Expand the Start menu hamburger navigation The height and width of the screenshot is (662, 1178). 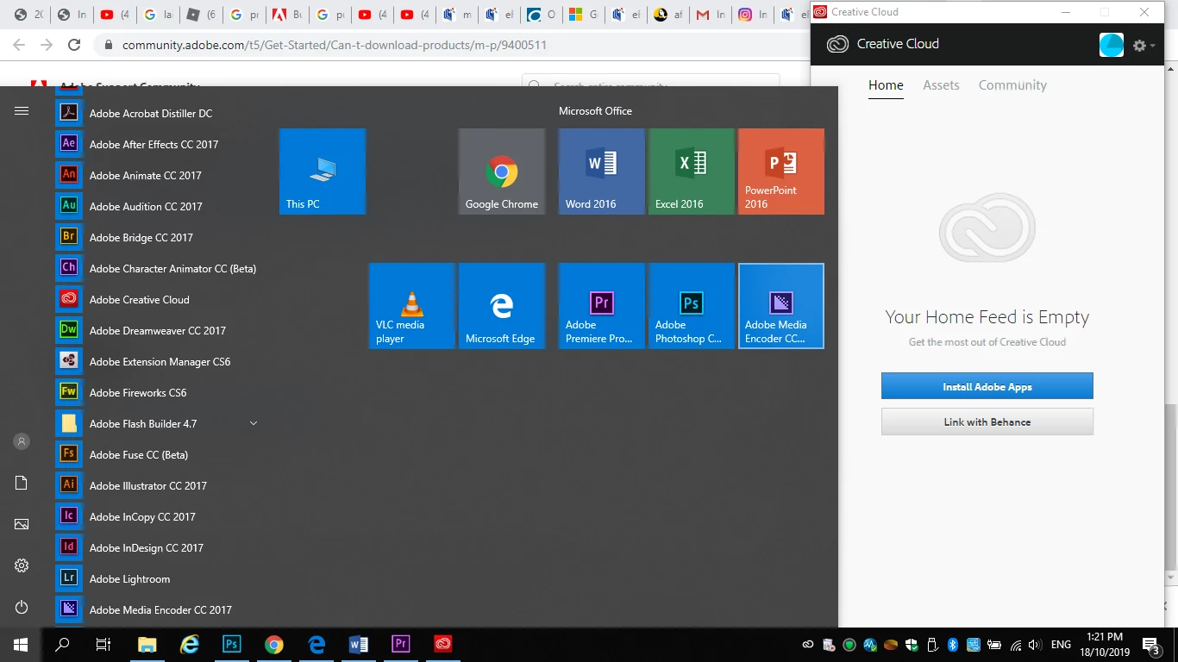click(22, 110)
